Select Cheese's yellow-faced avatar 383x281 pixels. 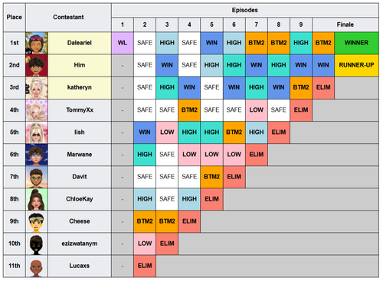coord(37,221)
